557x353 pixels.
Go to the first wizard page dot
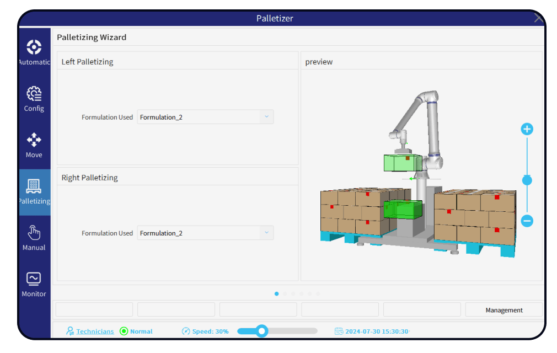tap(276, 294)
